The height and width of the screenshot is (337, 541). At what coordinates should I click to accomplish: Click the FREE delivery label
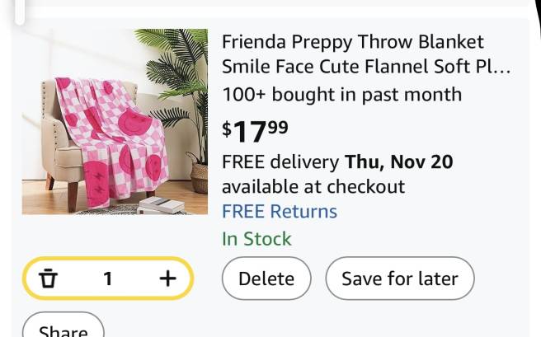[x=280, y=161]
